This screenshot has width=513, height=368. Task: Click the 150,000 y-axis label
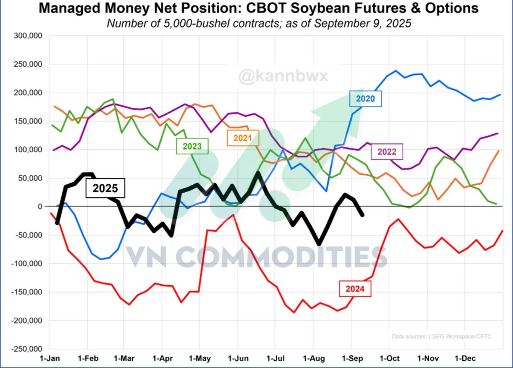coord(28,121)
